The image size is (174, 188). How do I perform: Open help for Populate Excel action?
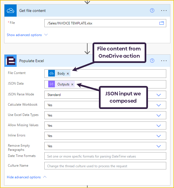tap(152, 61)
